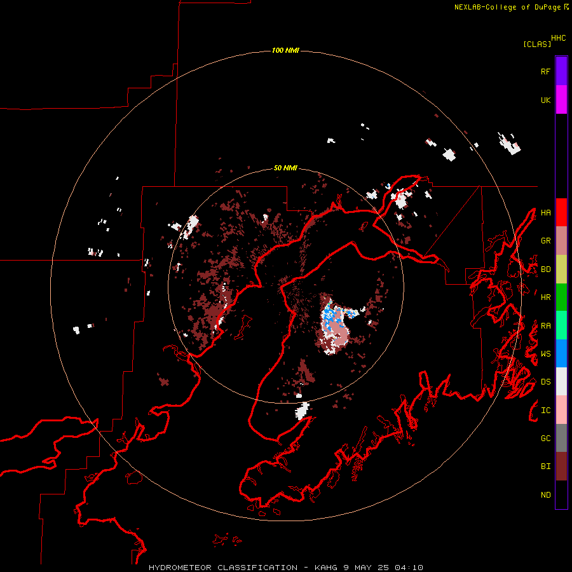
Task: Pick the RA light green swatch
Action: pos(561,325)
